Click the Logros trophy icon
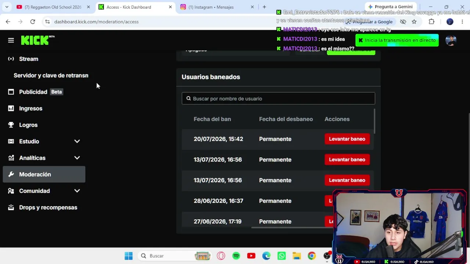This screenshot has width=470, height=264. tap(11, 125)
